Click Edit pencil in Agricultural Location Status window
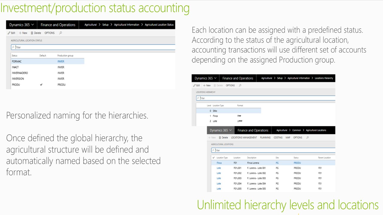 click(x=11, y=33)
